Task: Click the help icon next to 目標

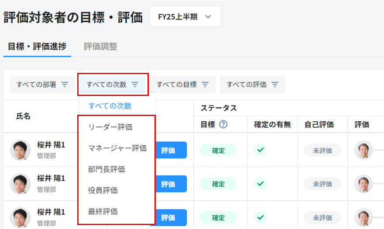Action: (x=223, y=125)
